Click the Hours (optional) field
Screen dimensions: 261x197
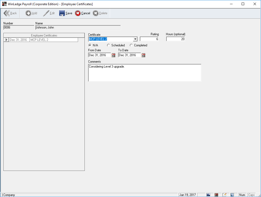(175, 39)
